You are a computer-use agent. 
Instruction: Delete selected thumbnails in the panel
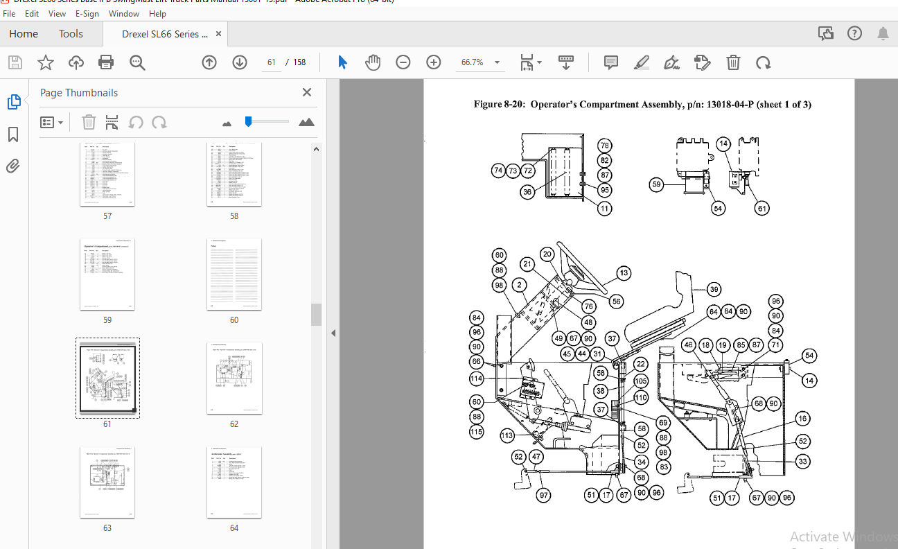89,123
